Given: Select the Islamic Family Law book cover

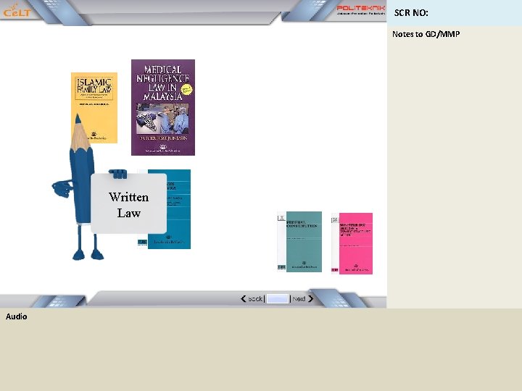Looking at the screenshot, I should coord(94,108).
